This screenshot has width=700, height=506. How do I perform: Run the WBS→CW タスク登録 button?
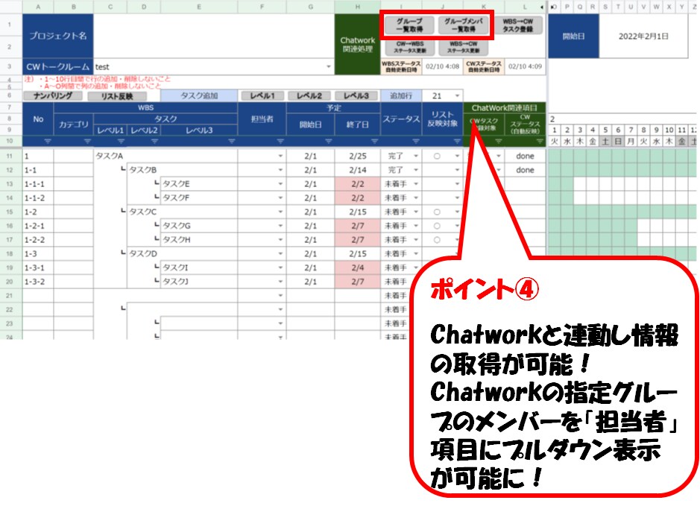[518, 25]
